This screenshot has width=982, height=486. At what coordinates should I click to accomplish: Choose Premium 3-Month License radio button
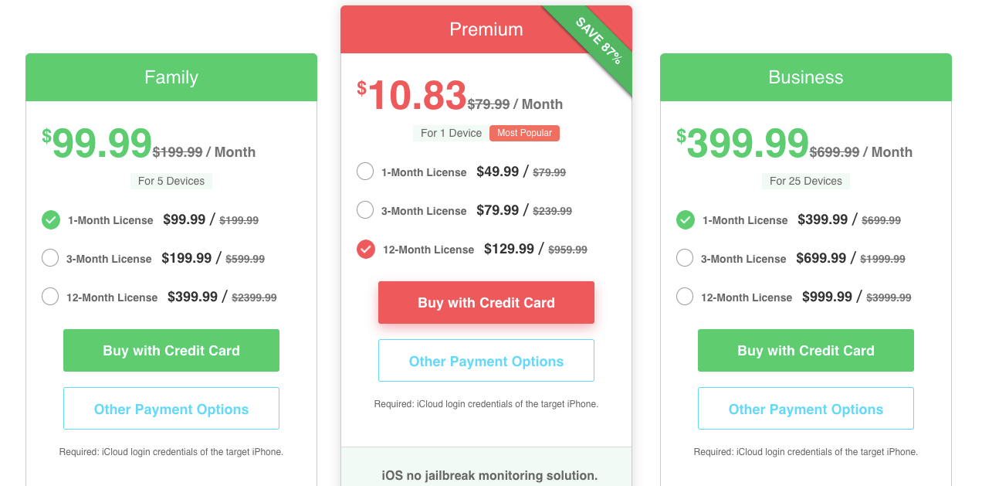[365, 210]
